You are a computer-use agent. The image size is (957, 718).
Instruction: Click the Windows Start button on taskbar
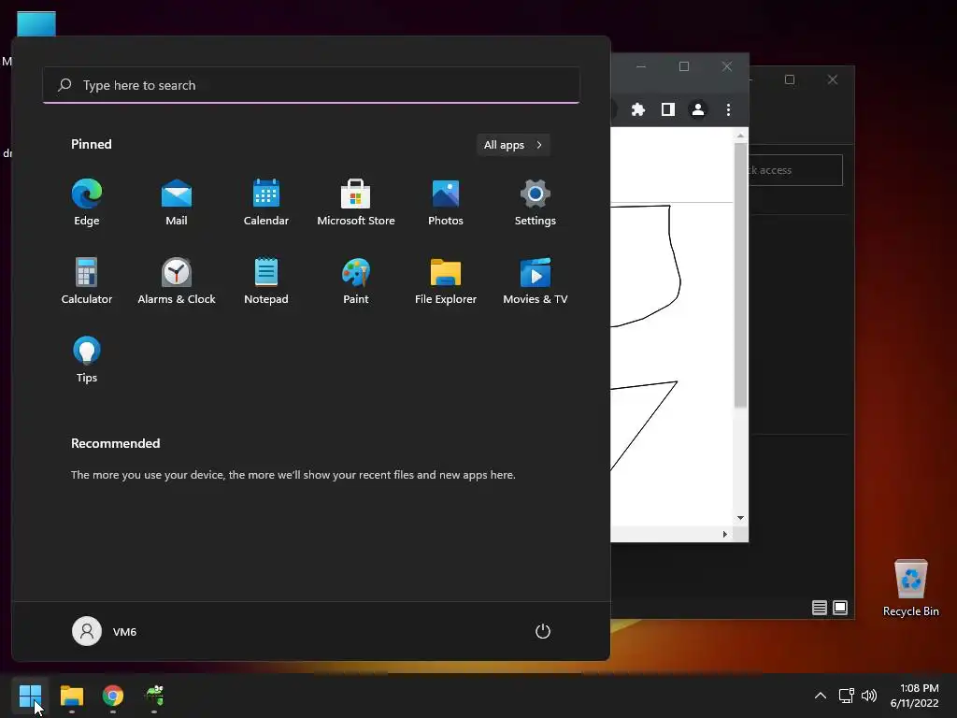tap(30, 696)
